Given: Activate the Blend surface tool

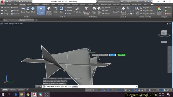Looking at the screenshot, I should point(23,10).
